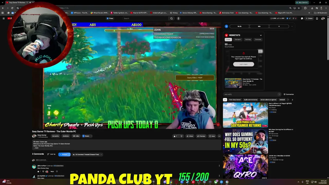This screenshot has width=329, height=185.
Task: Select the Audio commentaries chip
Action: pyautogui.click(x=251, y=100)
